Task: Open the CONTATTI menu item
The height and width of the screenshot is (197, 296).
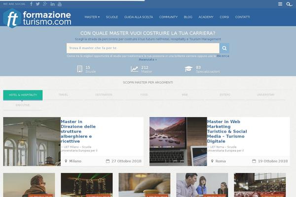Action: 242,17
